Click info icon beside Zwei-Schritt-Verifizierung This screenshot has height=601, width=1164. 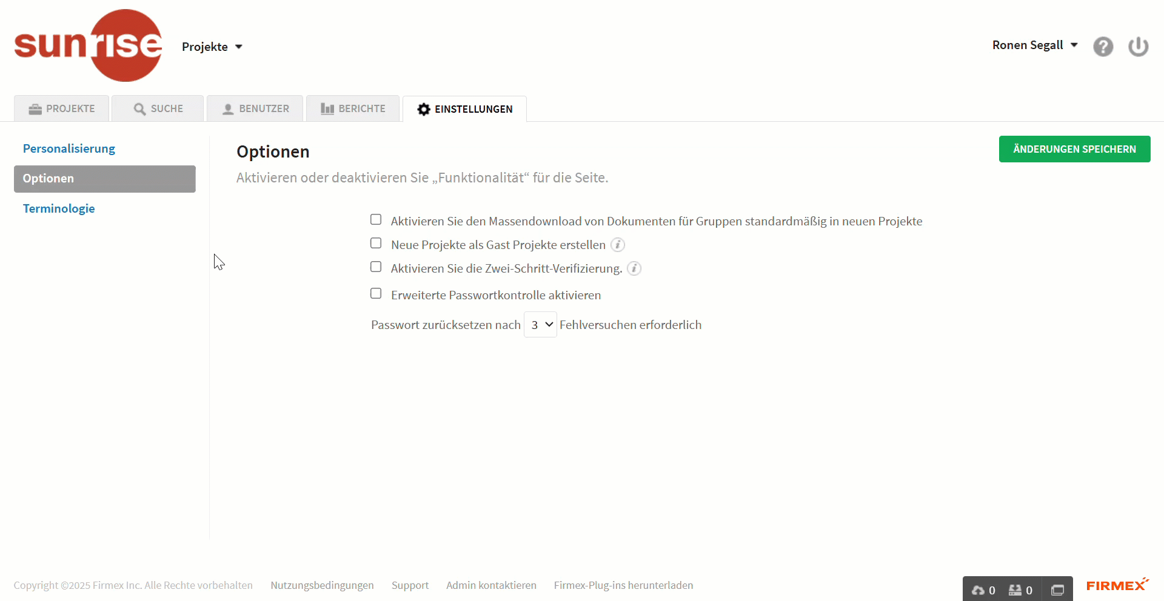click(634, 268)
